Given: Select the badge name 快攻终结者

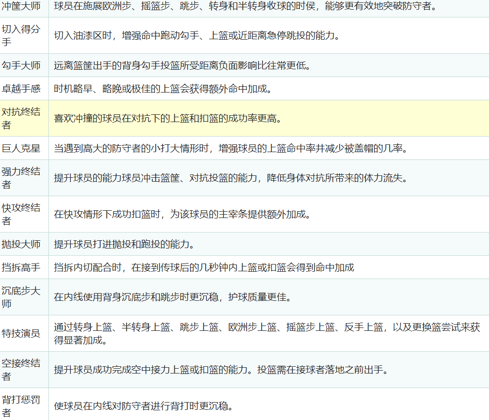Looking at the screenshot, I should coord(21,214).
